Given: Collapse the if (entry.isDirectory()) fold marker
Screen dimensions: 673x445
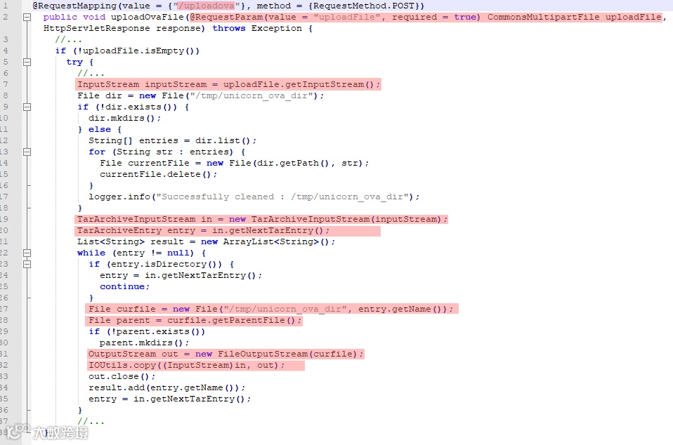Looking at the screenshot, I should [27, 264].
